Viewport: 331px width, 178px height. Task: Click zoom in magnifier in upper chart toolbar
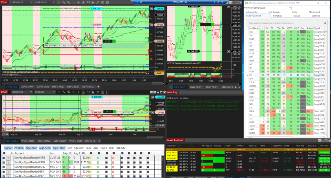tap(69, 2)
